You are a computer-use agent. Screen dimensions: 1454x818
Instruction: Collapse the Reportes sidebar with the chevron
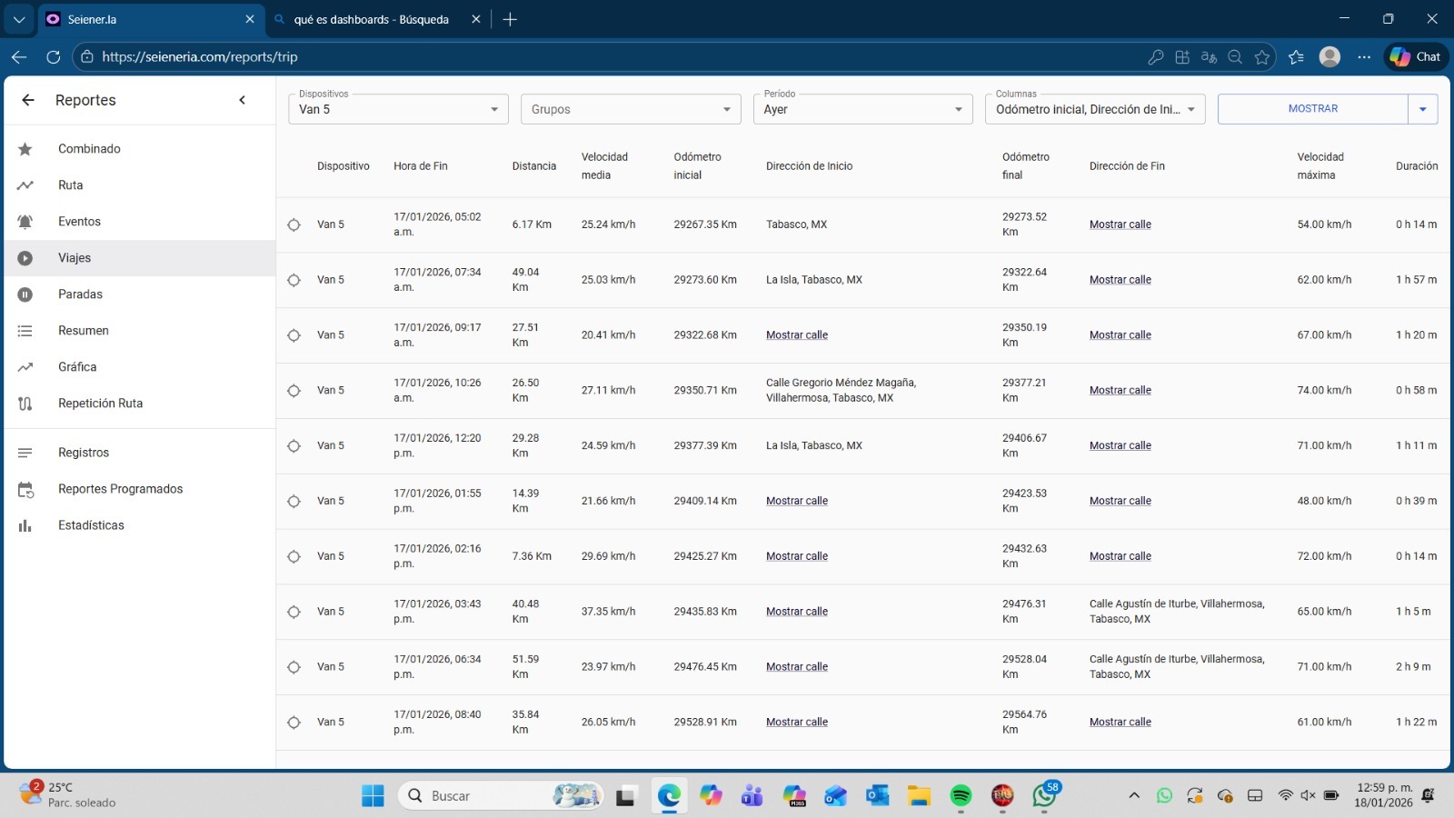[x=242, y=100]
